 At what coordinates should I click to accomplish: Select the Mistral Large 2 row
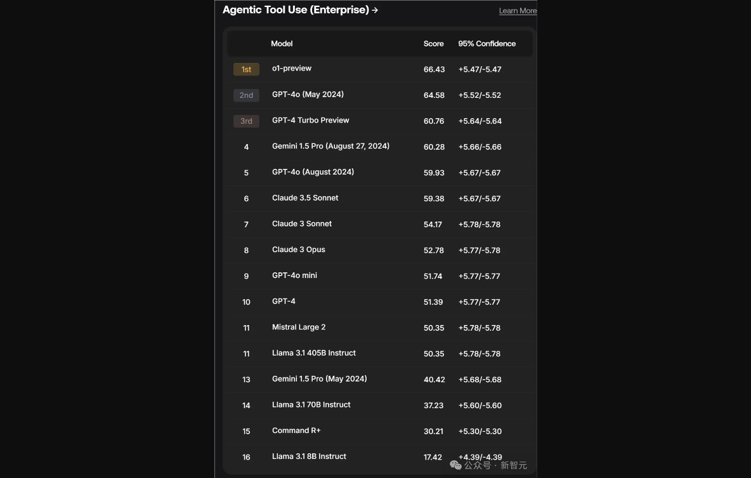pyautogui.click(x=299, y=328)
